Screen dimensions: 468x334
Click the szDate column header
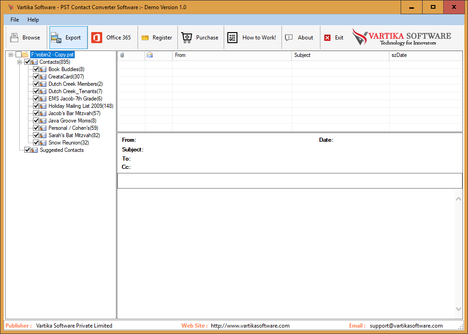(426, 55)
